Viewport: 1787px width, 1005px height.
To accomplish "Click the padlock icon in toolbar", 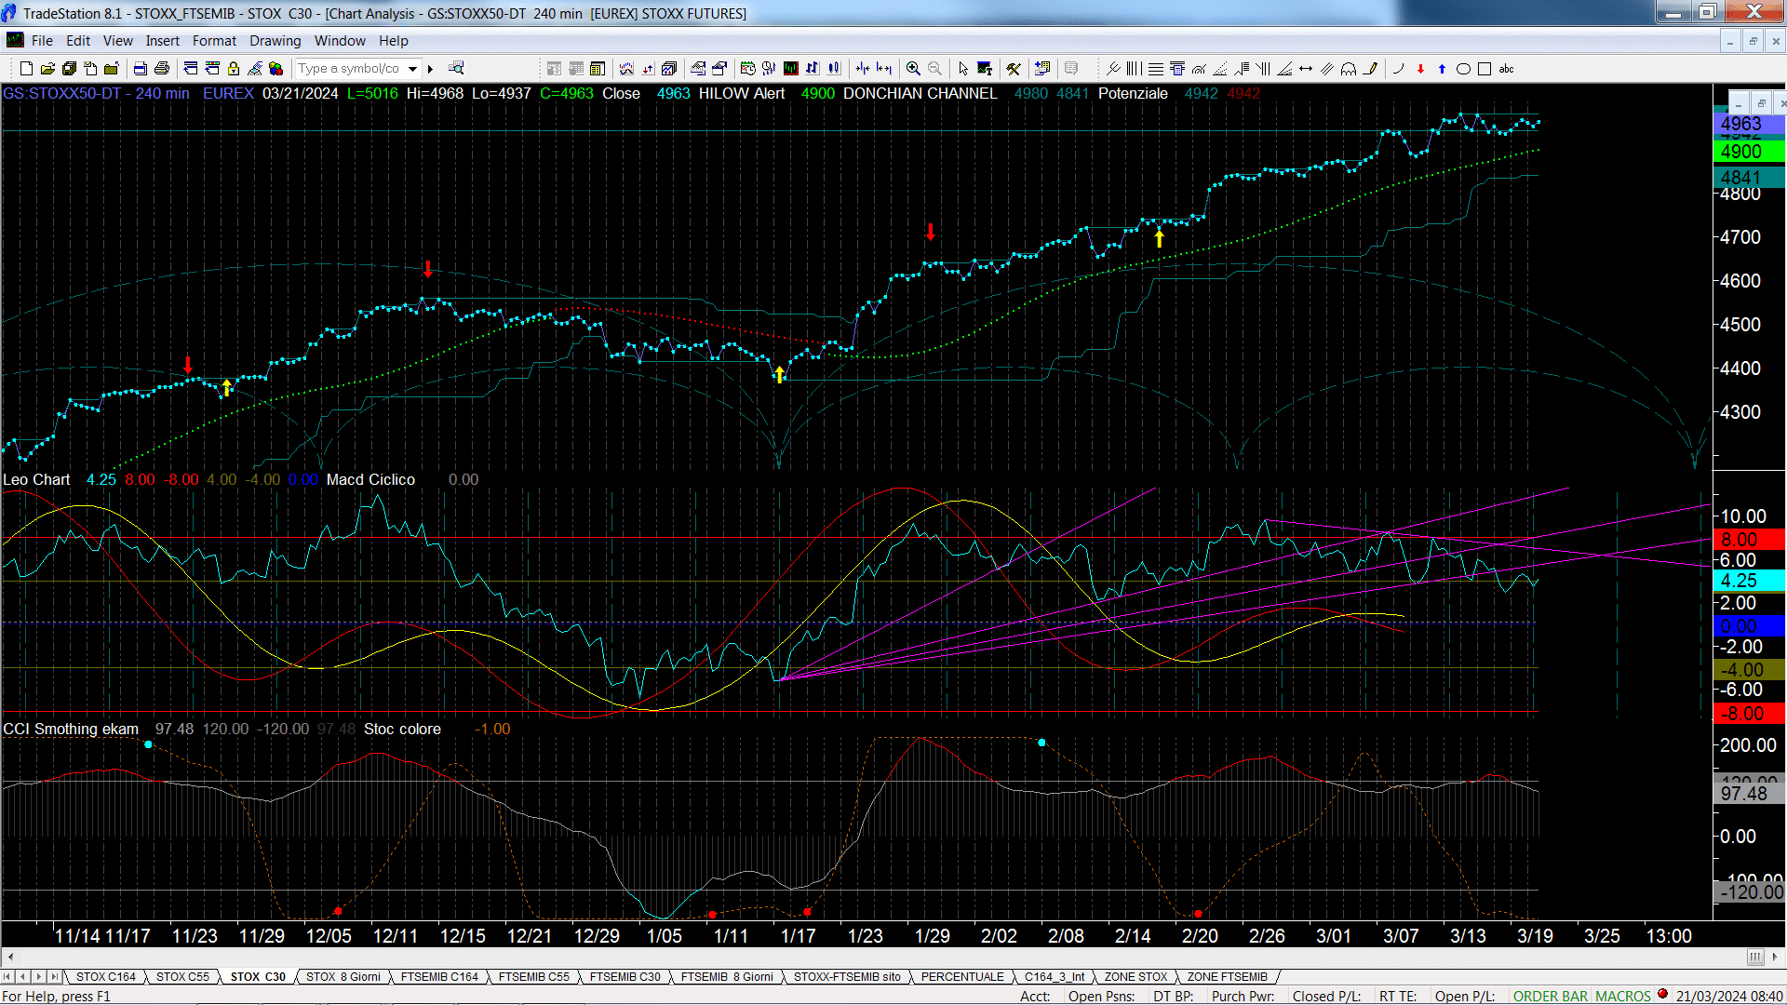I will point(234,69).
